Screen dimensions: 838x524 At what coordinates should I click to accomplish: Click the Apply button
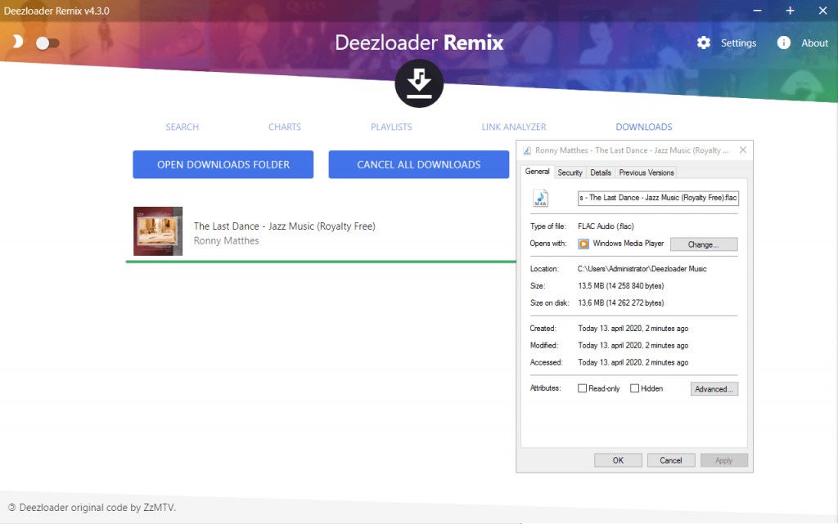coord(723,460)
